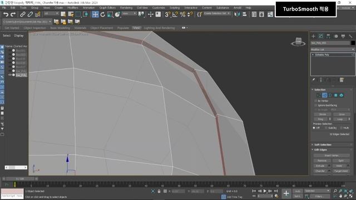
Task: Toggle the eye visibility of low_Poly object
Action: tap(10, 75)
